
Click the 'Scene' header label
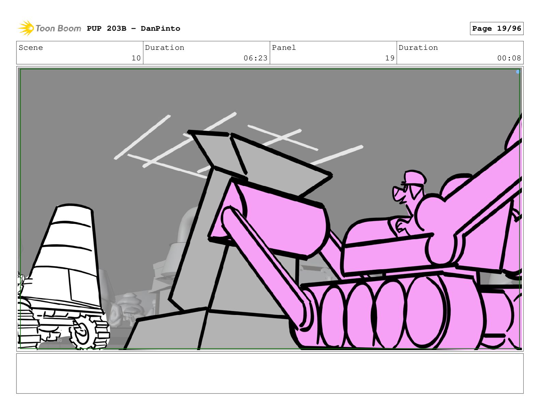coord(31,48)
